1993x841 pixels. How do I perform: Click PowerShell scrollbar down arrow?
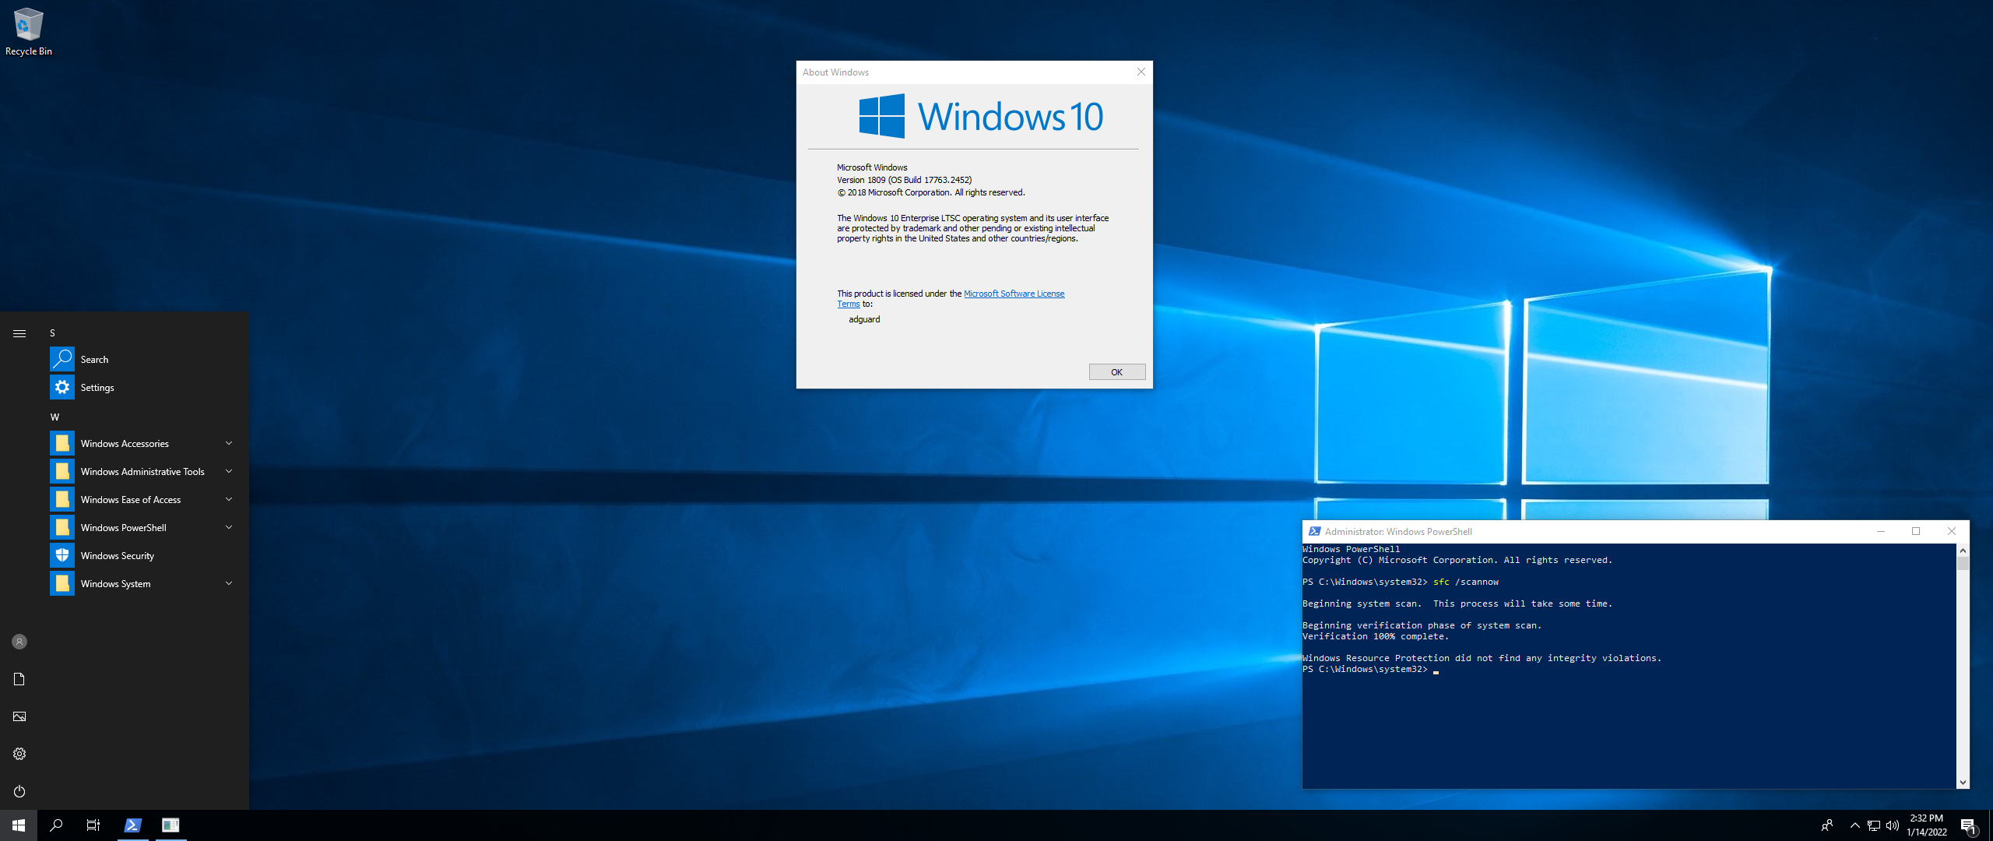pos(1963,783)
